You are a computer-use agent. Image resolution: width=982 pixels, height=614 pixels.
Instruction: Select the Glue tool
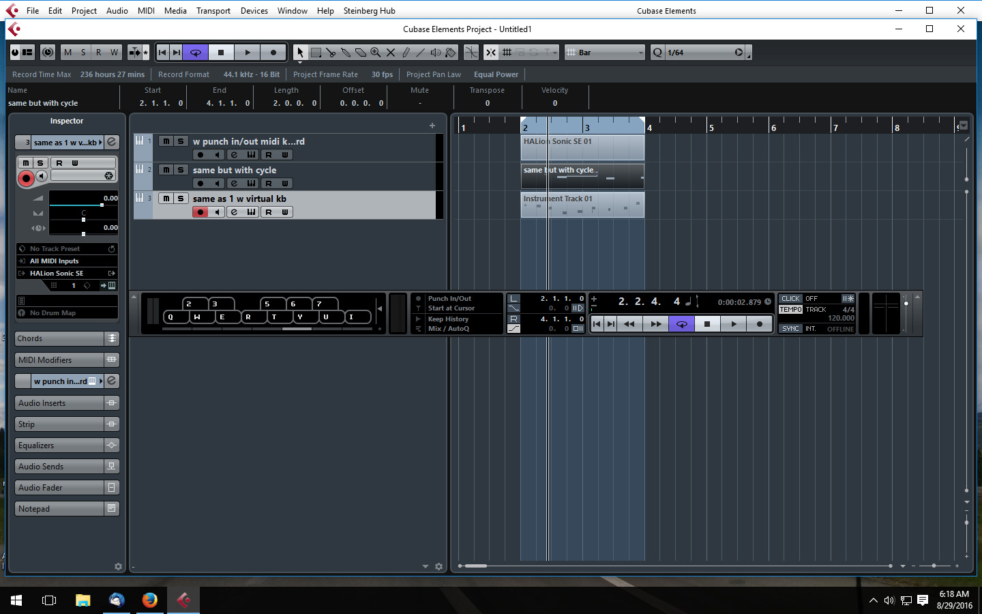(346, 53)
